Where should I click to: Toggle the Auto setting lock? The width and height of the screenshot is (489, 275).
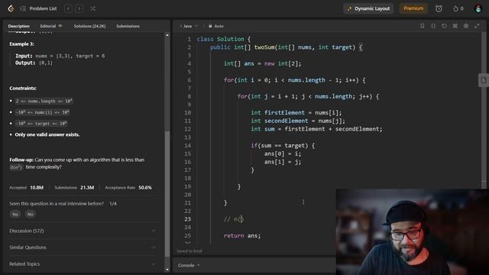tap(215, 26)
